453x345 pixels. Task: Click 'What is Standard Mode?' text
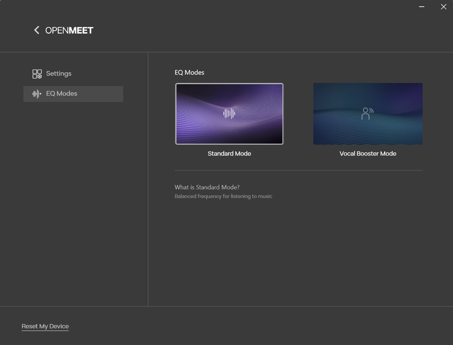207,187
